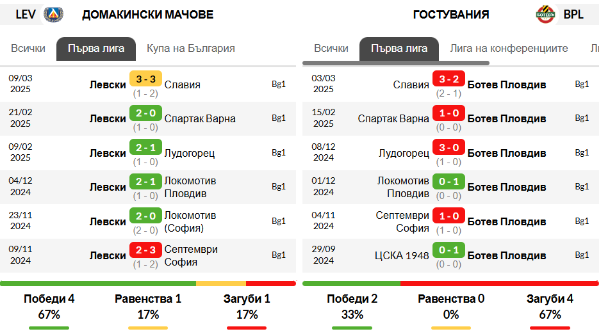The image size is (601, 336).
Task: Open the Локомотив Пловдив link in away matches
Action: pos(403,187)
